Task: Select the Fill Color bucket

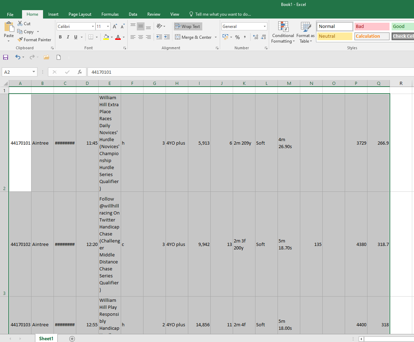Action: click(106, 37)
